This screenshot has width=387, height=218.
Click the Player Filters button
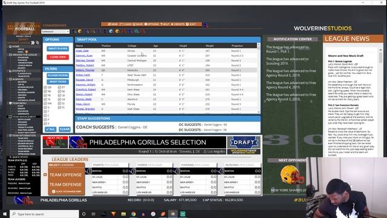pos(58,75)
